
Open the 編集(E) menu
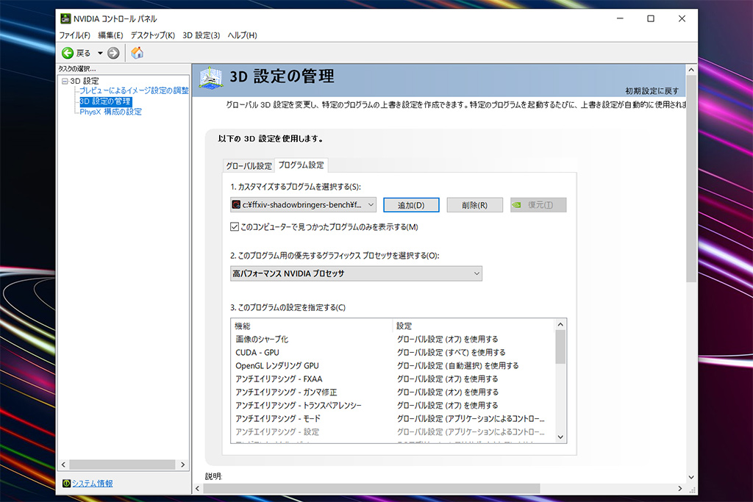(110, 35)
